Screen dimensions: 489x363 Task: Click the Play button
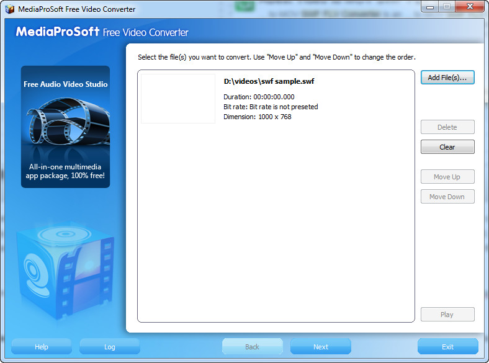(x=447, y=315)
